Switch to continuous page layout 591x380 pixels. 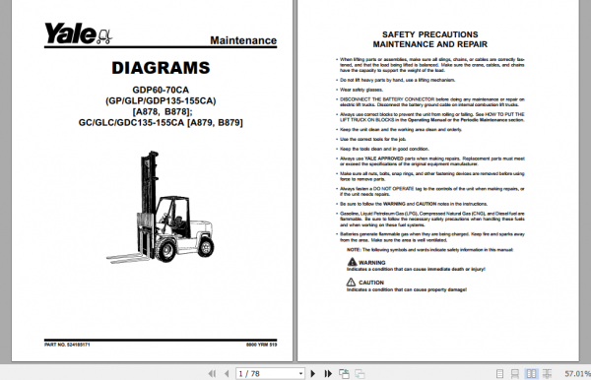coord(515,373)
